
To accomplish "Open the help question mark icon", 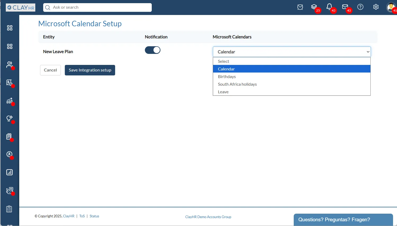I will (360, 7).
